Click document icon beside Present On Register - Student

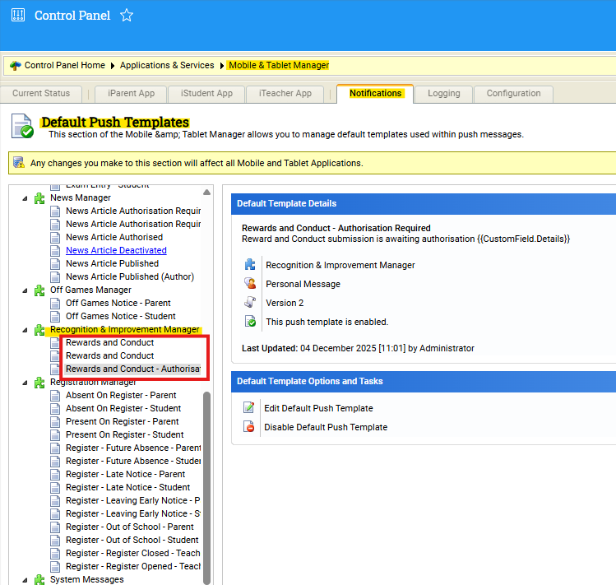pyautogui.click(x=55, y=435)
